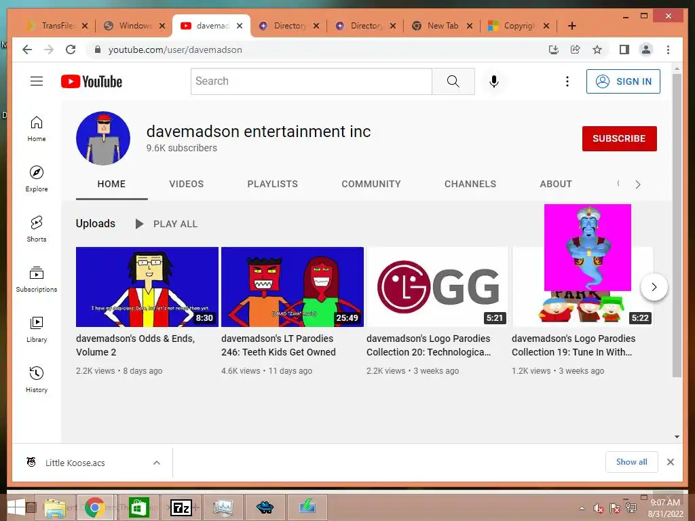Open Library in sidebar
This screenshot has width=695, height=521.
(37, 330)
